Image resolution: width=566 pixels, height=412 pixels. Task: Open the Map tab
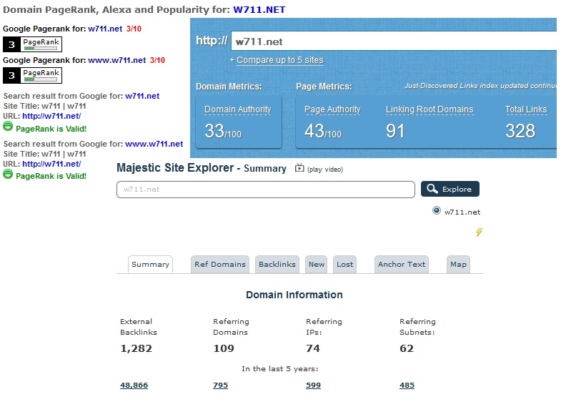(458, 265)
